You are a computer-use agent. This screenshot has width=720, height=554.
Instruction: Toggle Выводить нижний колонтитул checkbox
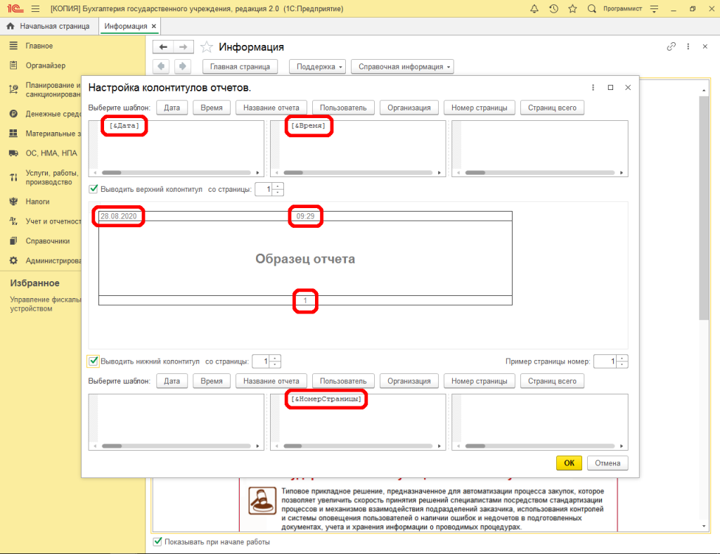[x=94, y=361]
